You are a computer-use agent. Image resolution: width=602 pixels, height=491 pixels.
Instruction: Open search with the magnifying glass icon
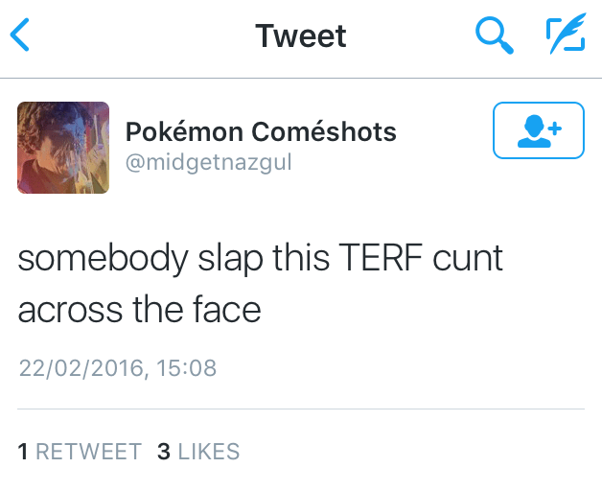point(495,35)
